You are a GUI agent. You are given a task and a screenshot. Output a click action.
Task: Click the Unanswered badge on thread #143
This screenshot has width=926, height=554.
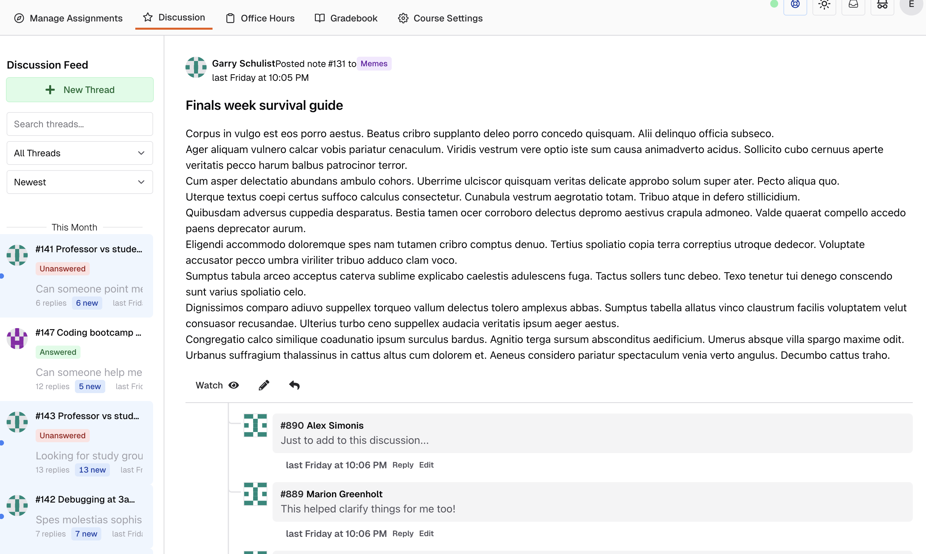click(x=62, y=436)
